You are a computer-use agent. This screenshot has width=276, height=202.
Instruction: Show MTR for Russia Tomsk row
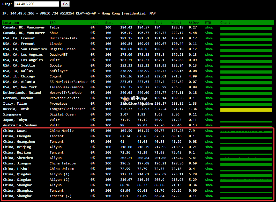tap(209, 109)
